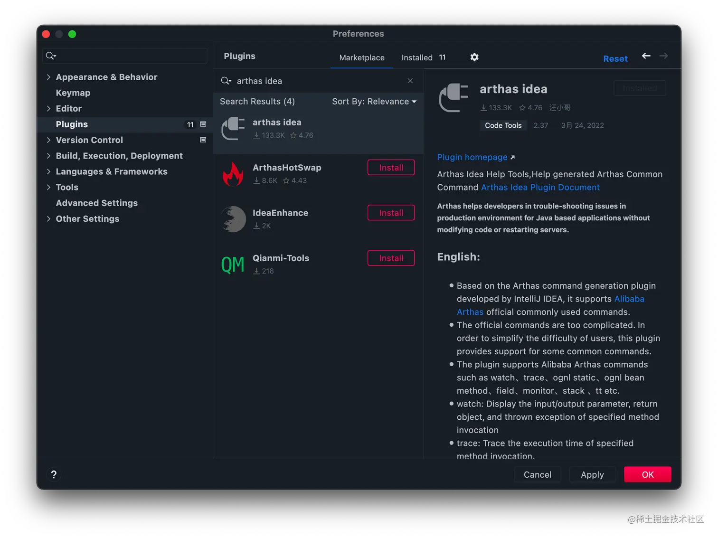This screenshot has height=538, width=718.
Task: Click the IdeaEnhance plugin icon
Action: (233, 219)
